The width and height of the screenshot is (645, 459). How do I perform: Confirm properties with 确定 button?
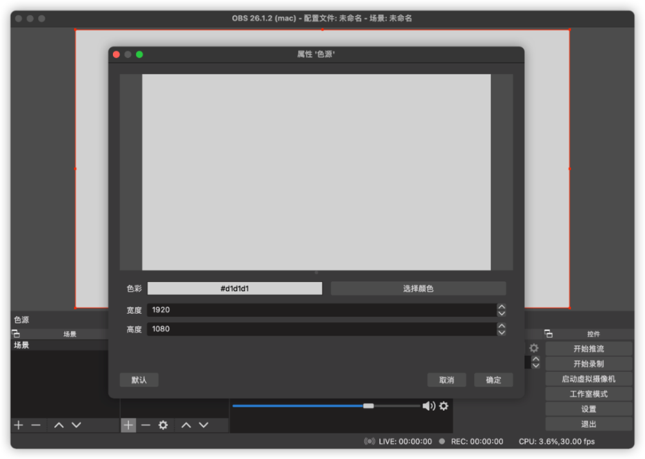point(493,380)
